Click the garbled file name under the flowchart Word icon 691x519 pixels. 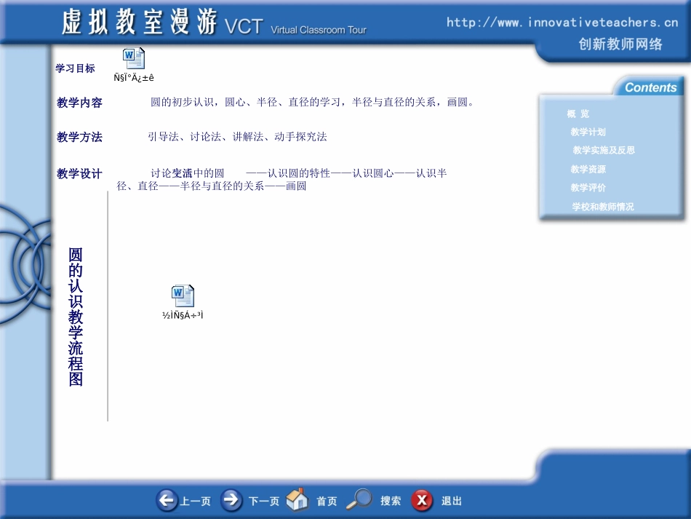[183, 315]
